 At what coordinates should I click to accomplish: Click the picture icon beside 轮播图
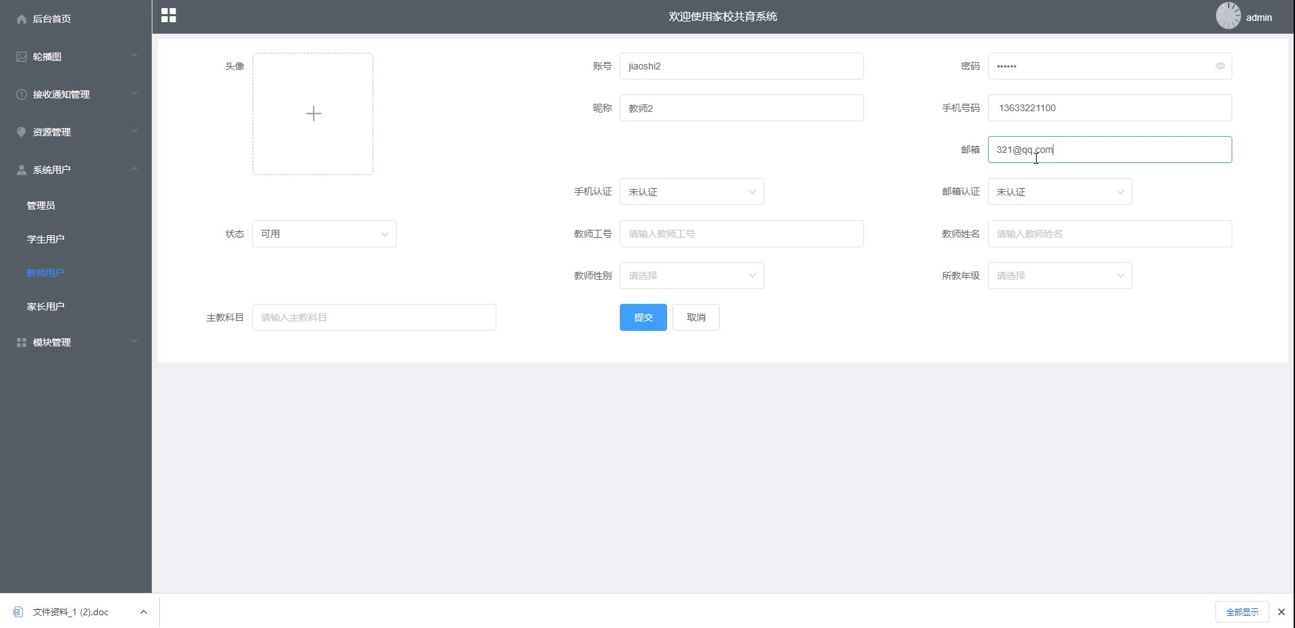point(22,57)
